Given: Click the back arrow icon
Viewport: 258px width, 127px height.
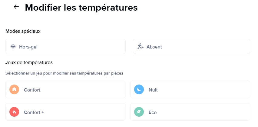Looking at the screenshot, I should coord(16,7).
